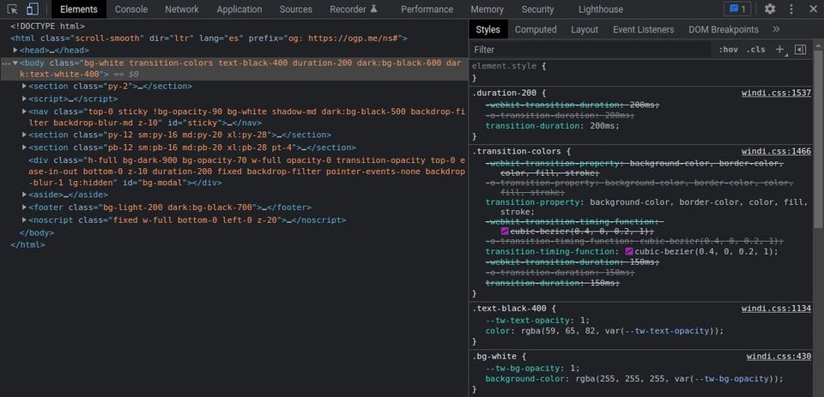Viewport: 824px width, 397px height.
Task: Open the Layout pane tab
Action: pos(585,29)
